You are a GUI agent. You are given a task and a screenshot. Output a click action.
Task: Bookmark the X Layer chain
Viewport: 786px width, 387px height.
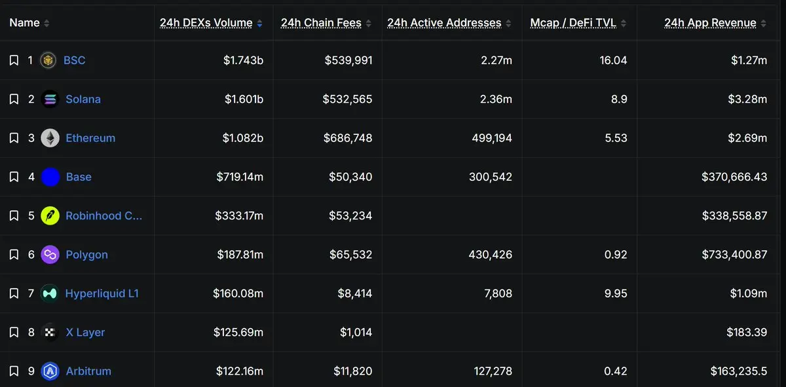click(x=14, y=333)
